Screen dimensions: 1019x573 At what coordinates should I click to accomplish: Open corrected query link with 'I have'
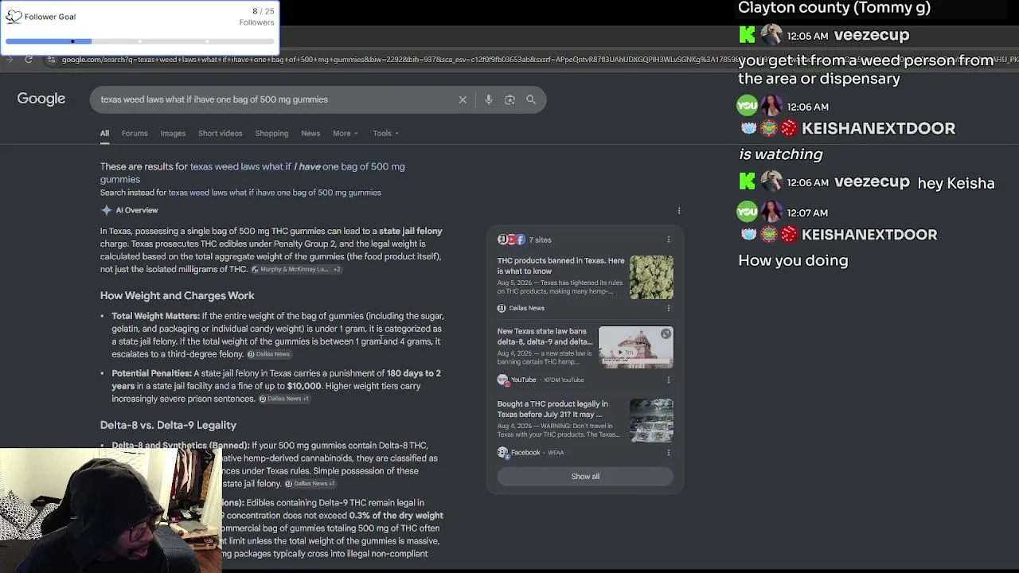coord(252,173)
